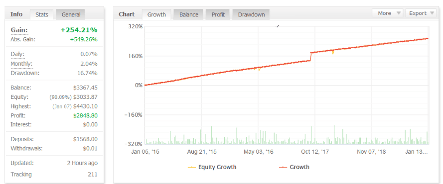Select the +549.26% absolute gain value
443x184 pixels.
[84, 39]
